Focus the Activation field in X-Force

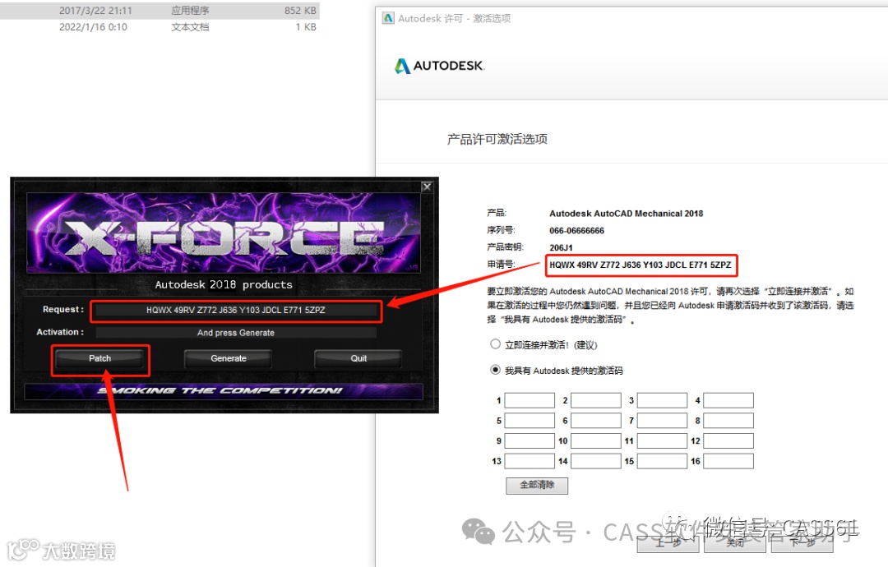(236, 333)
